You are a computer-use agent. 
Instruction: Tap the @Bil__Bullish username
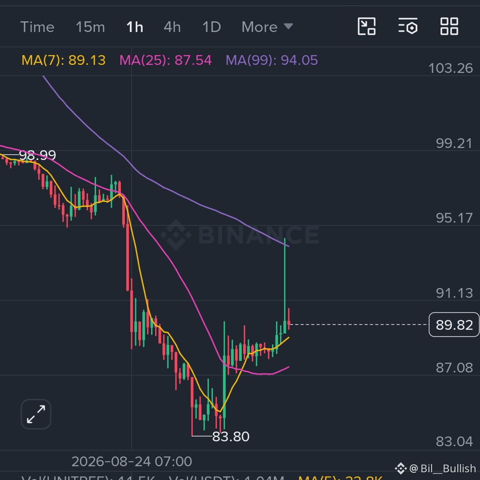coord(442,468)
